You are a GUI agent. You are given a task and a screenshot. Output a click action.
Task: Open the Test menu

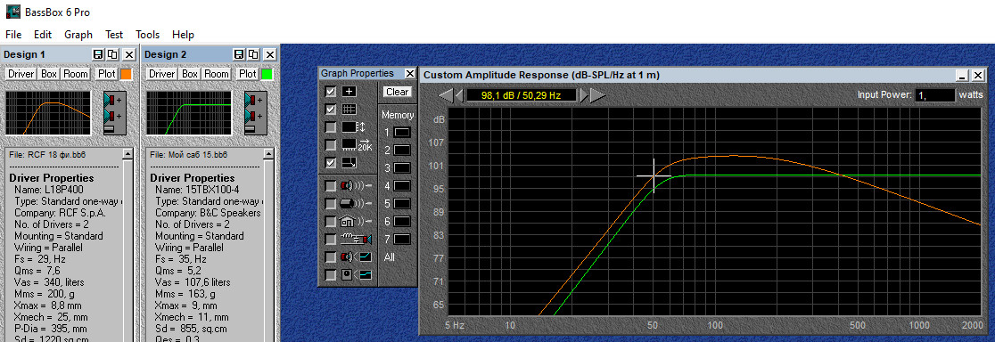pos(114,35)
